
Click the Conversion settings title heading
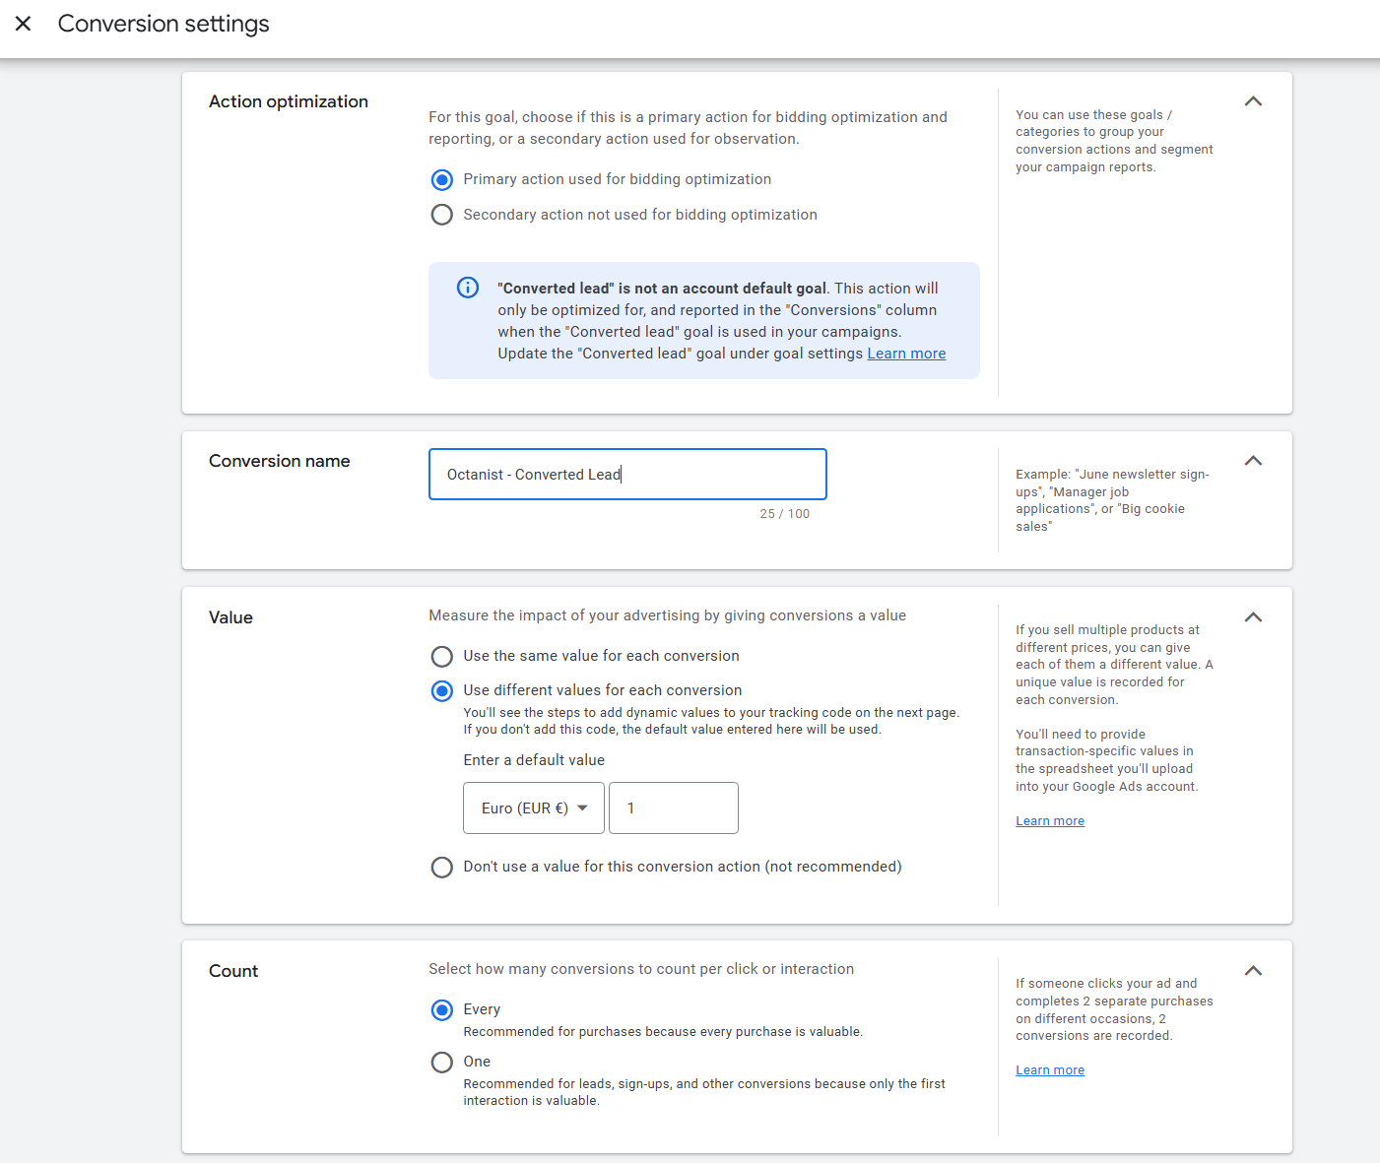click(164, 24)
